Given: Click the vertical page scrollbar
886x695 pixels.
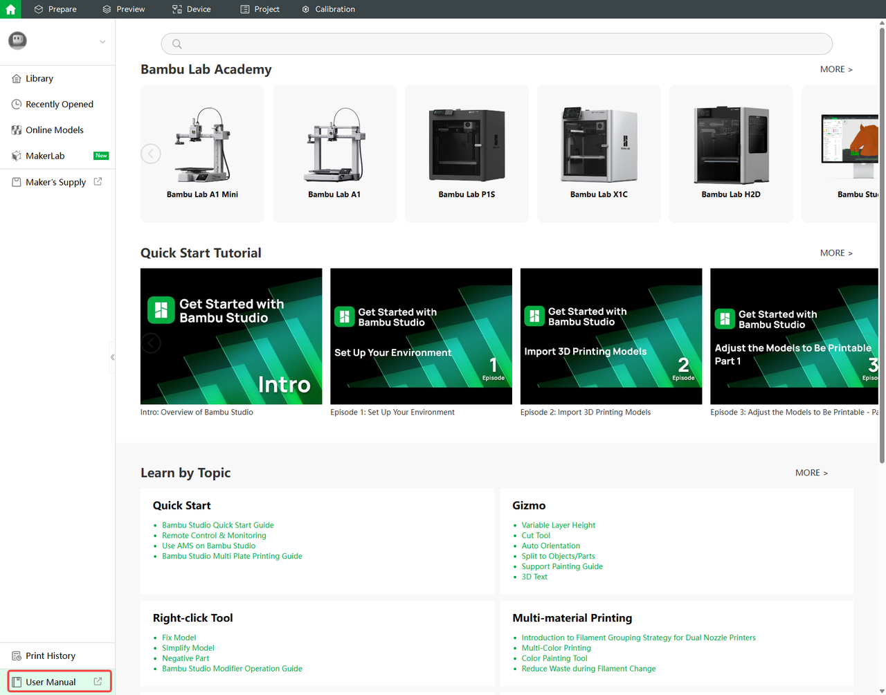Looking at the screenshot, I should pos(882,245).
